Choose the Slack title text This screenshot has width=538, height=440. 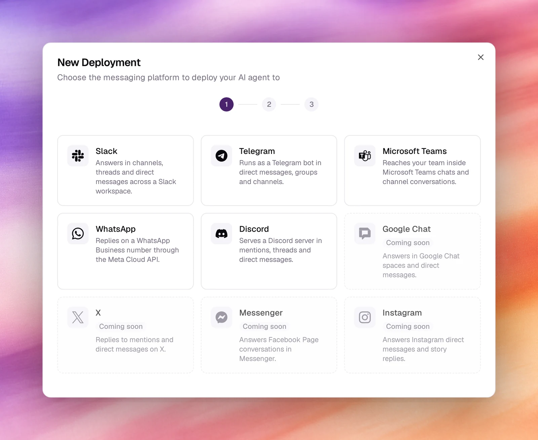pos(106,151)
